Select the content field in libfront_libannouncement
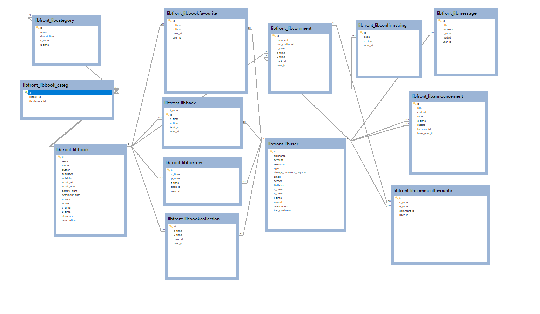Viewport: 540px width, 314px height. [x=422, y=112]
